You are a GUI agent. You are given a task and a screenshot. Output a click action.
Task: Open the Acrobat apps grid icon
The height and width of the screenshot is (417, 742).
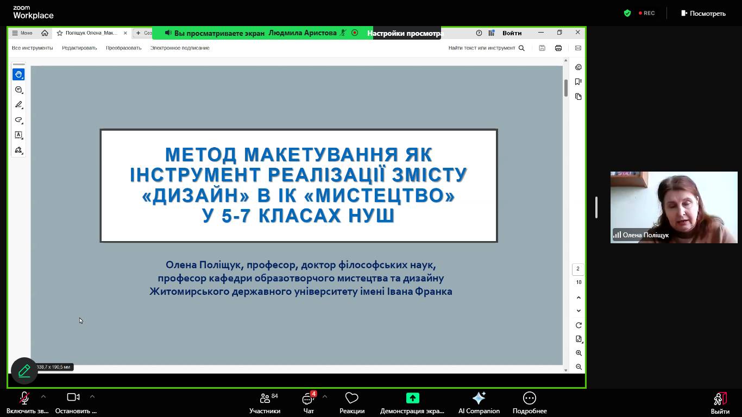tap(492, 33)
